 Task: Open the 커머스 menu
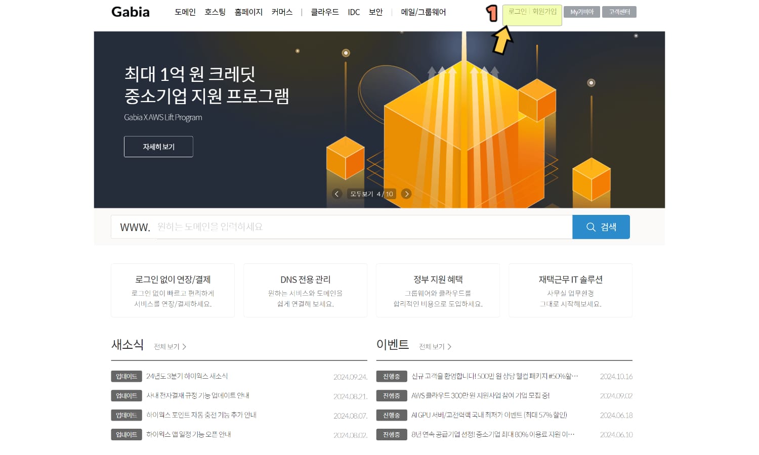(x=282, y=12)
